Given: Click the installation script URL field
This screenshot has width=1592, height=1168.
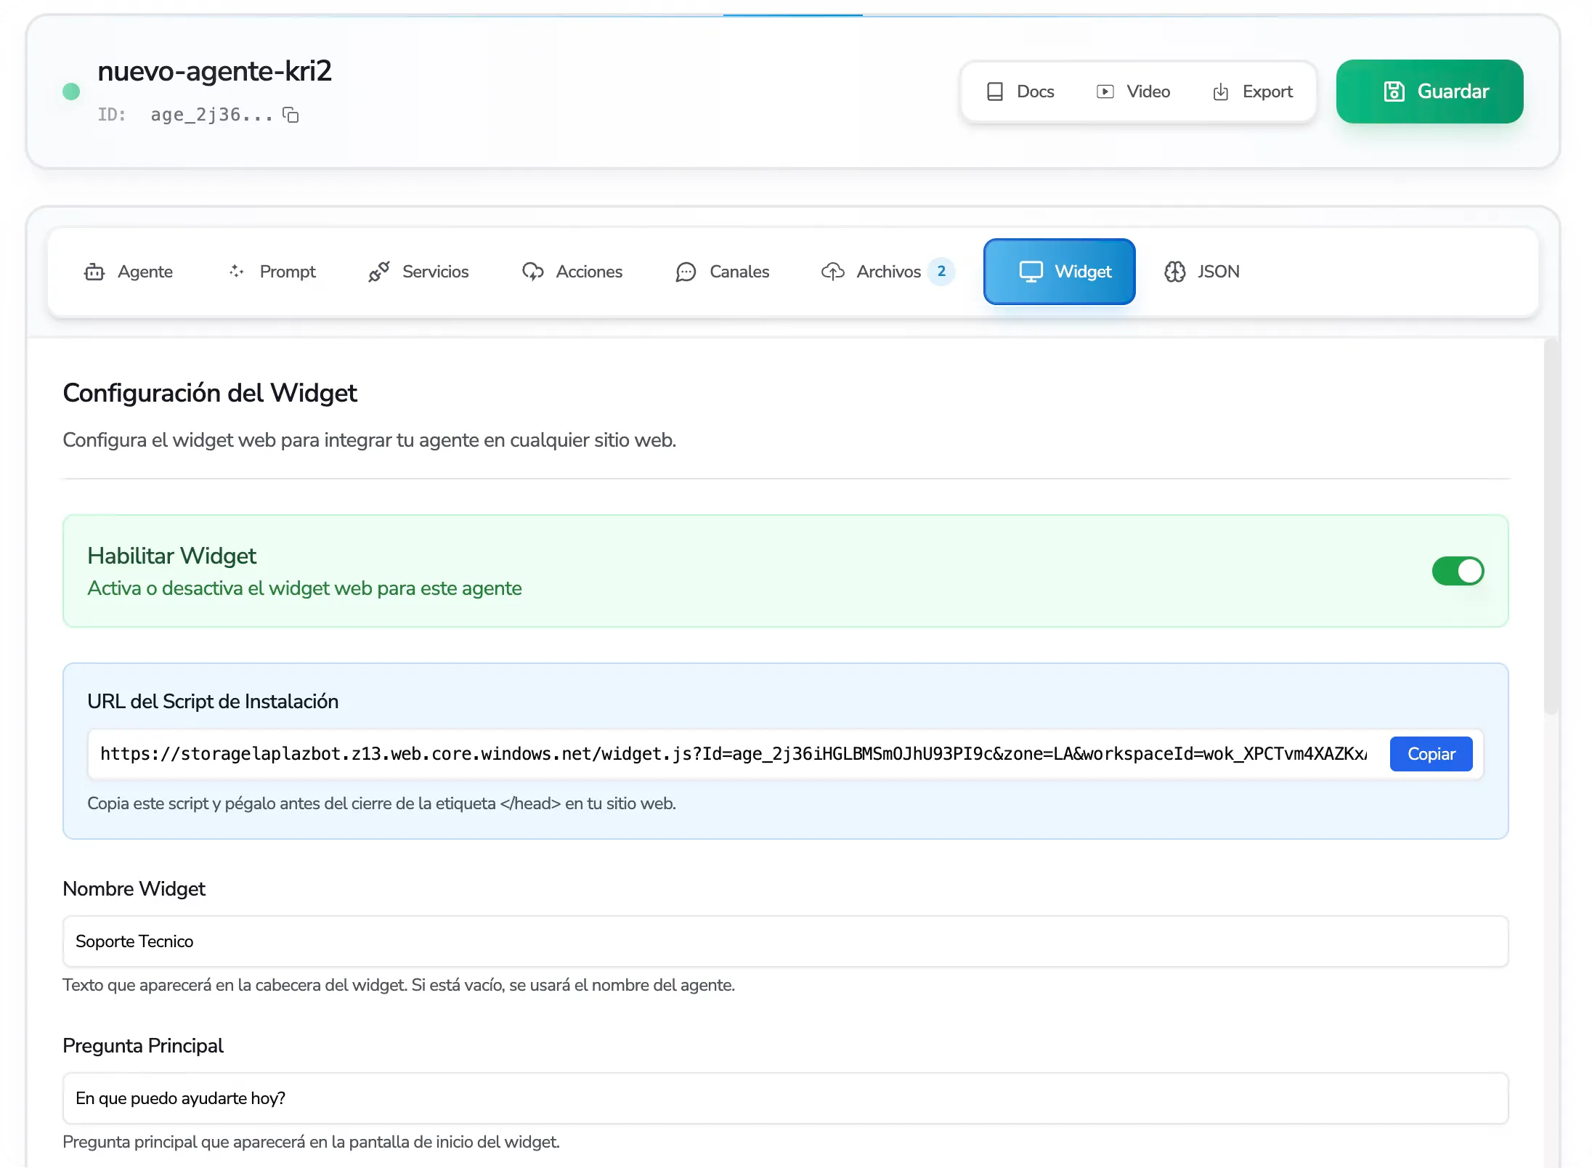Looking at the screenshot, I should click(734, 754).
